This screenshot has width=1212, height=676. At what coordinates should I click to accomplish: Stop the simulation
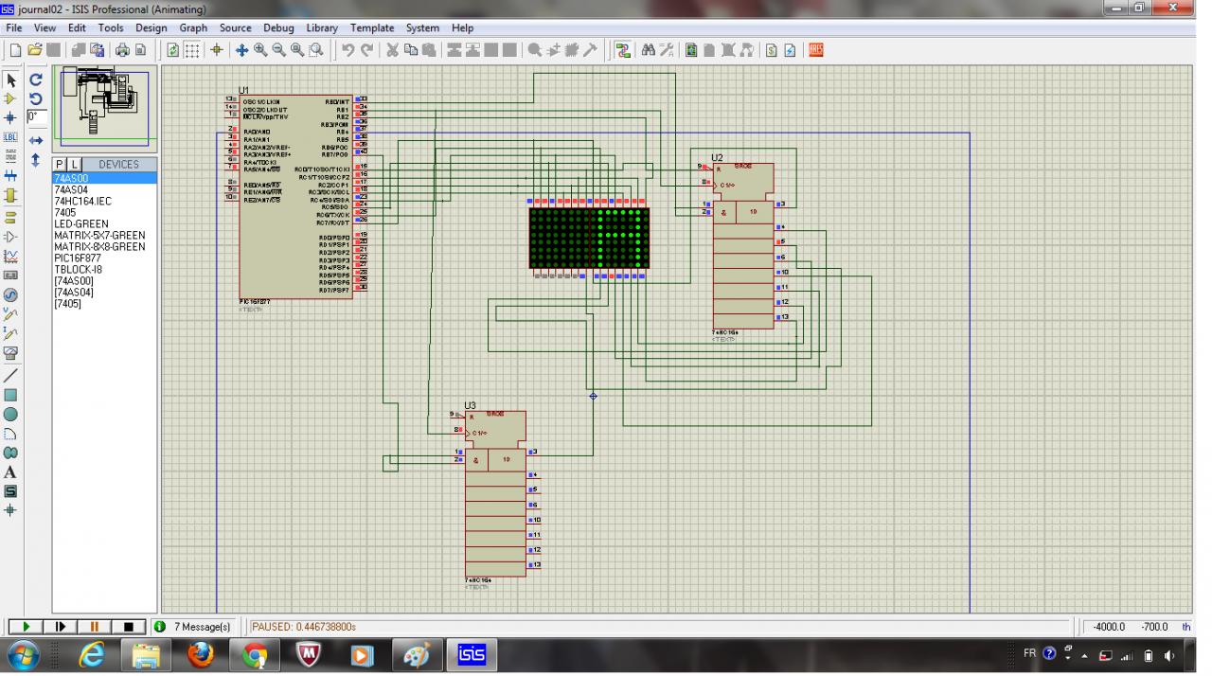[x=128, y=627]
